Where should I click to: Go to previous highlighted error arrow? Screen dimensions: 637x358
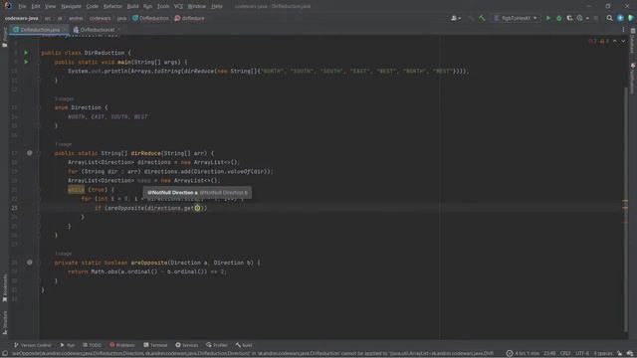click(615, 41)
